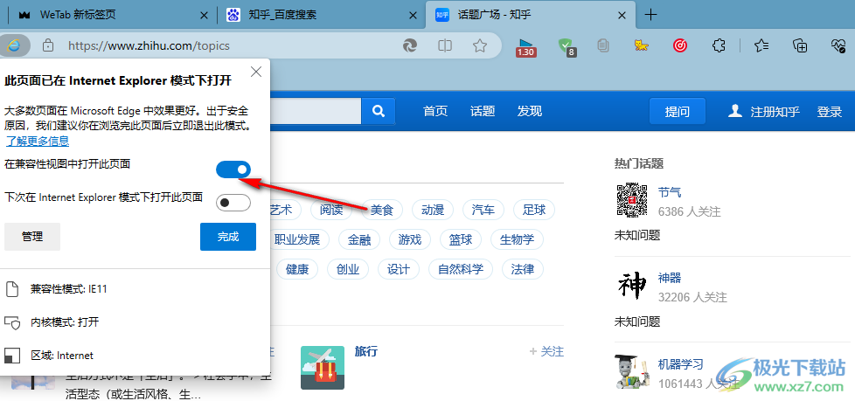This screenshot has width=855, height=401.
Task: Open the 1.30 flag extension icon
Action: click(x=525, y=47)
